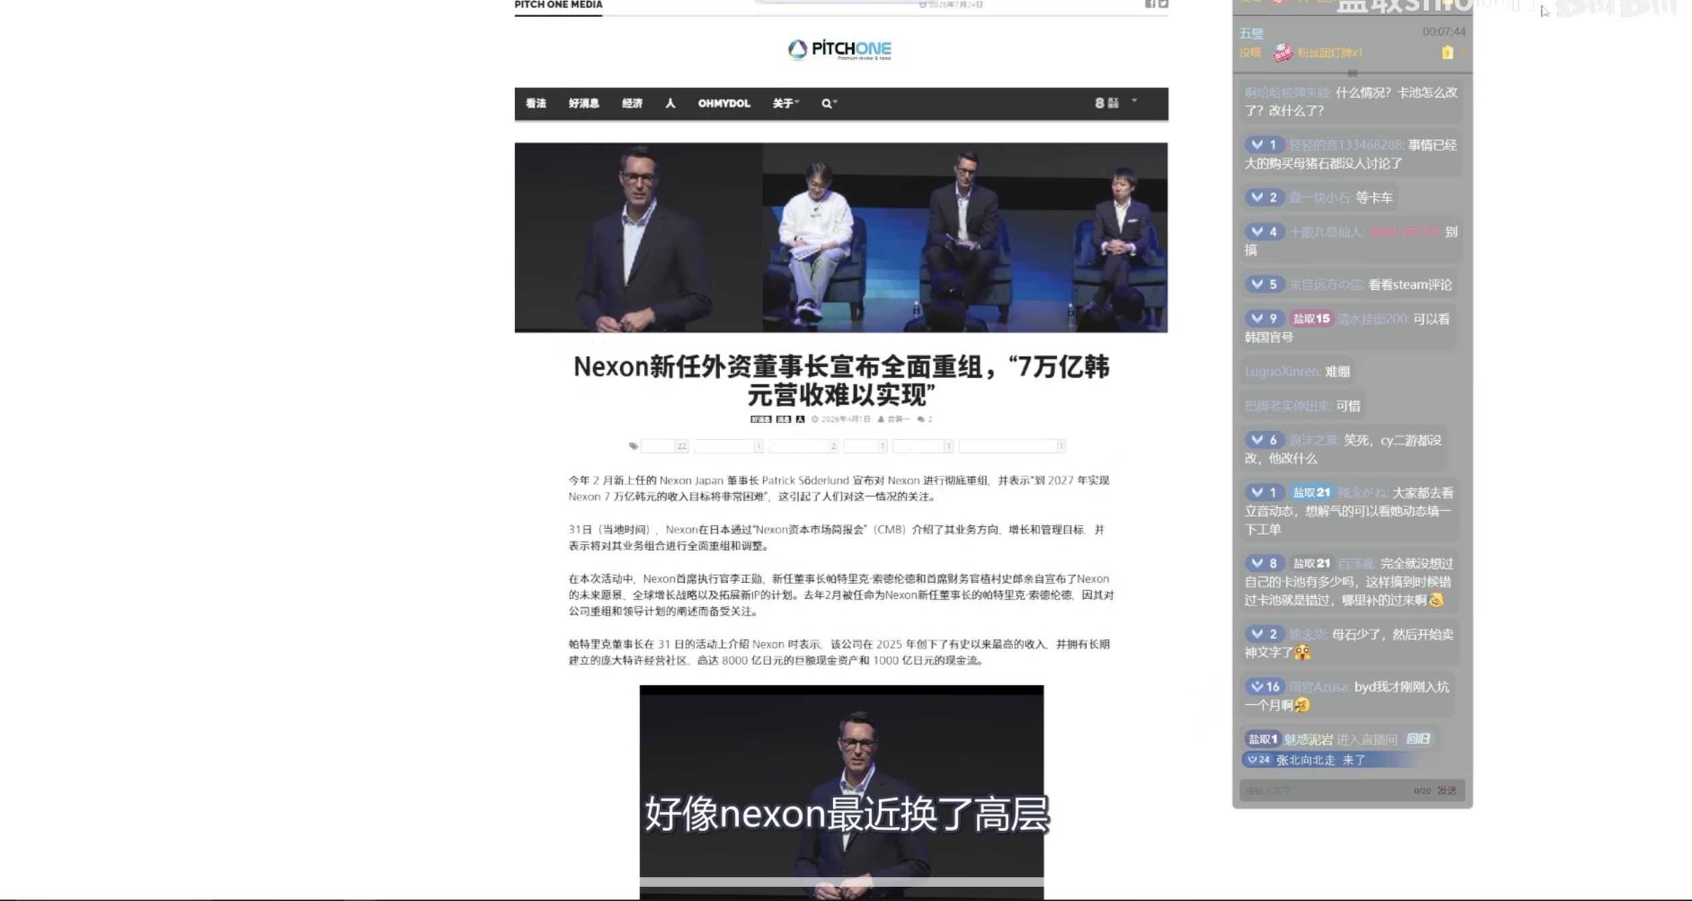The image size is (1692, 901).
Task: Click the 回归 badge in chat entry notice
Action: click(x=1418, y=739)
